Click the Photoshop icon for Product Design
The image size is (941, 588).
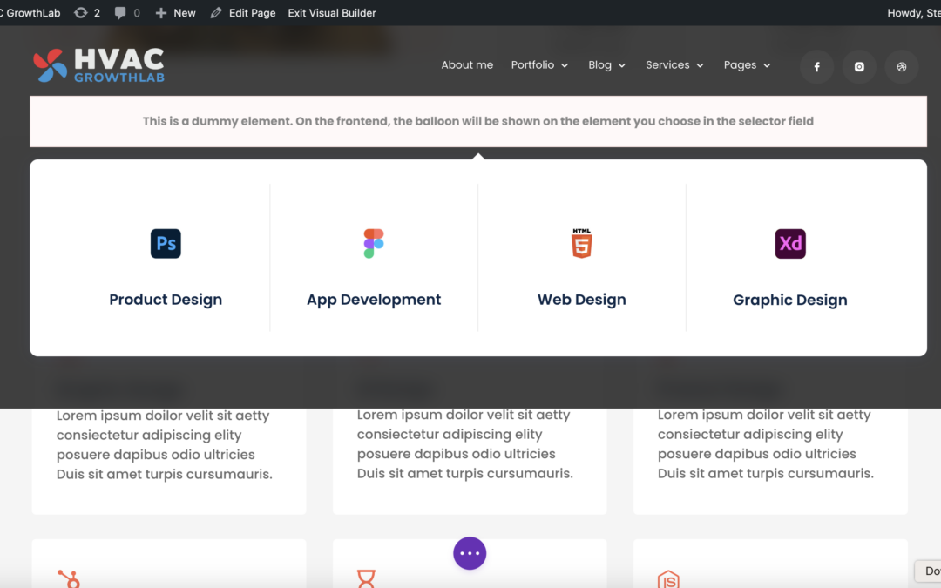click(x=166, y=244)
